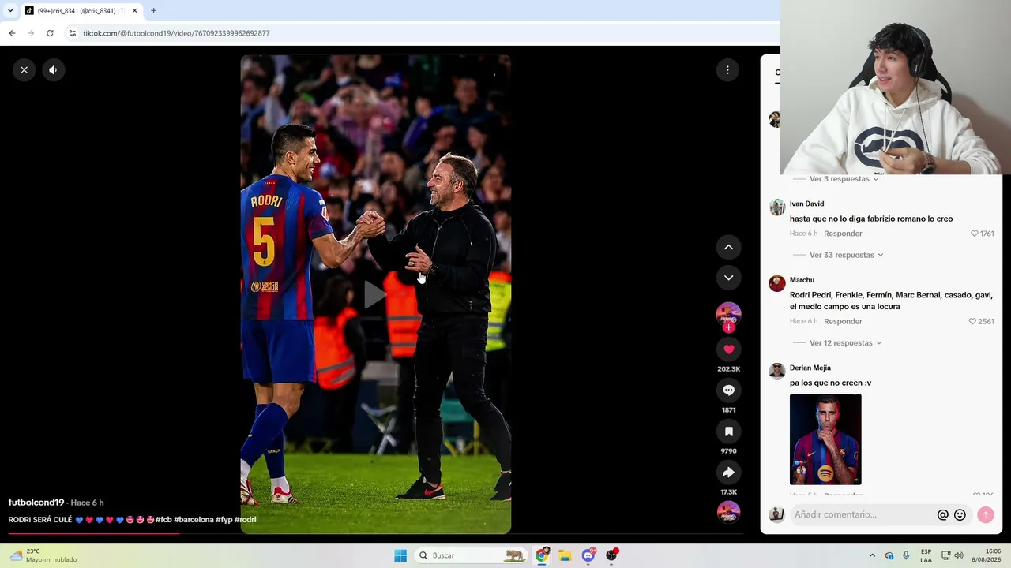Close the TikTok video viewer

[24, 70]
